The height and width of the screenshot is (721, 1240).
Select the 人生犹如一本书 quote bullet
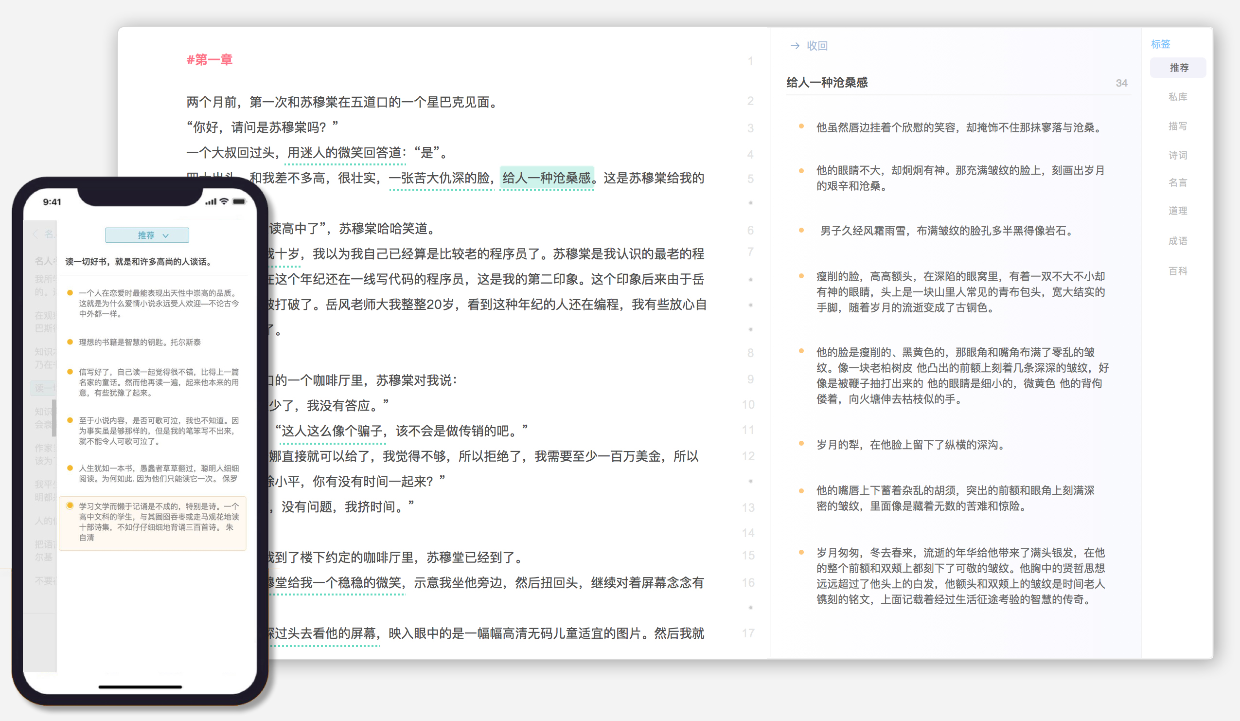click(x=70, y=468)
